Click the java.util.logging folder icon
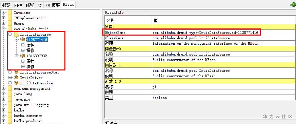This screenshot has width=296, height=124. click(x=10, y=105)
